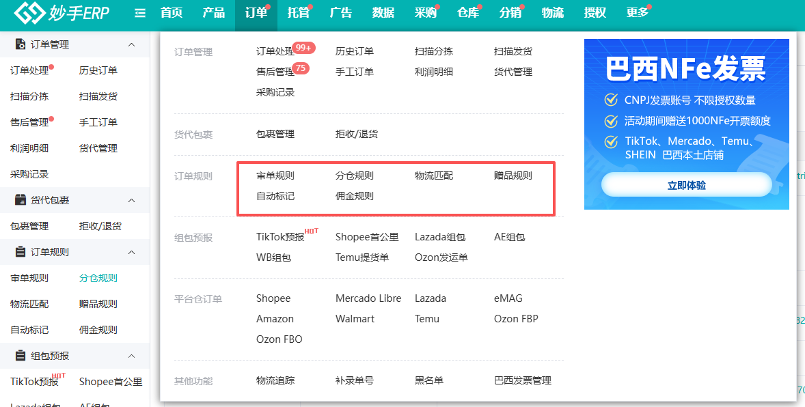Screen dimensions: 805x407
Task: Collapse the 组包预报 sidebar section chevron
Action: (x=131, y=356)
